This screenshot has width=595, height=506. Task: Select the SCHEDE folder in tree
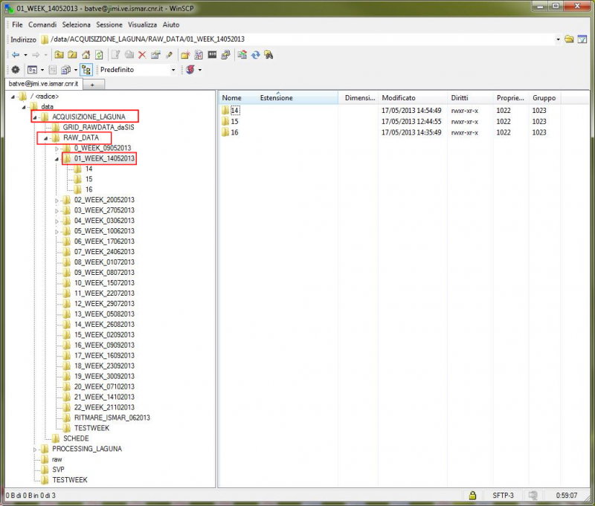pos(76,438)
